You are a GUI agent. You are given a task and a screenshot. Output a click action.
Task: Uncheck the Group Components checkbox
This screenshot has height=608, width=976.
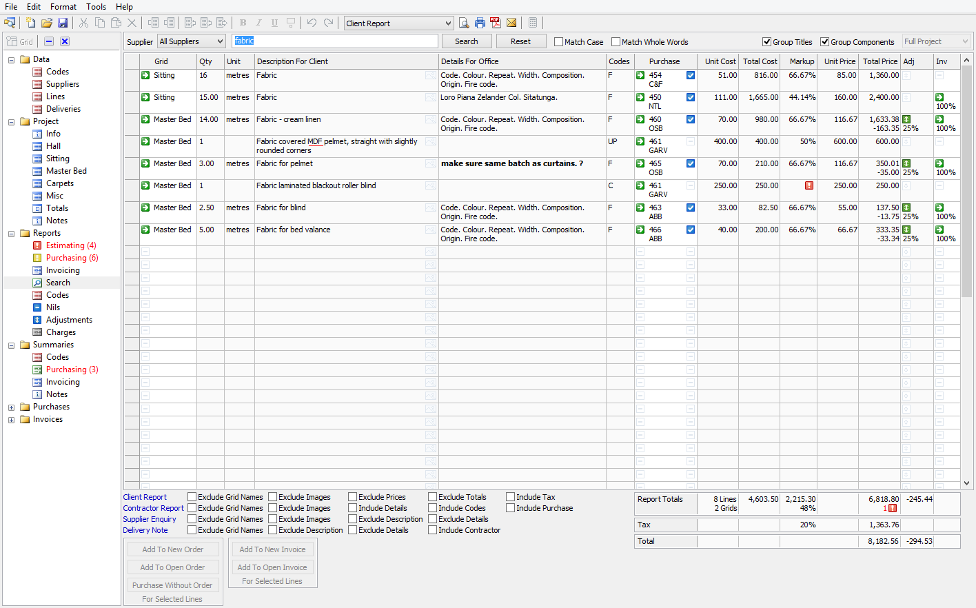click(x=824, y=42)
